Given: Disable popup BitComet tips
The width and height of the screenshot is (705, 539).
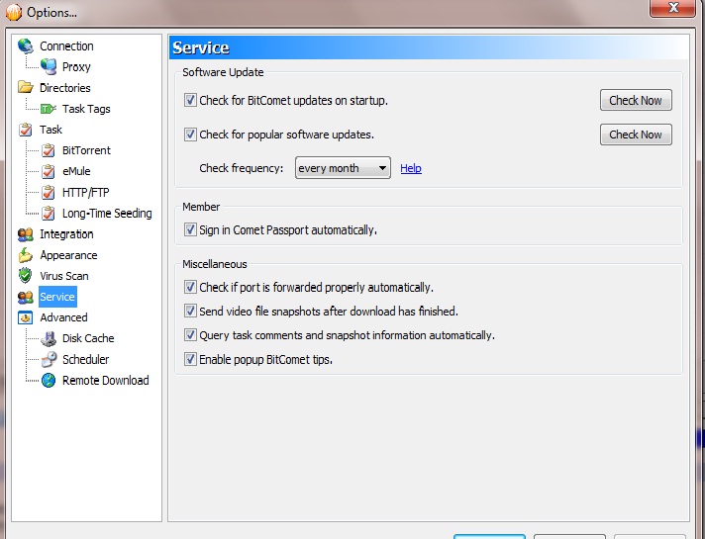Looking at the screenshot, I should tap(190, 359).
